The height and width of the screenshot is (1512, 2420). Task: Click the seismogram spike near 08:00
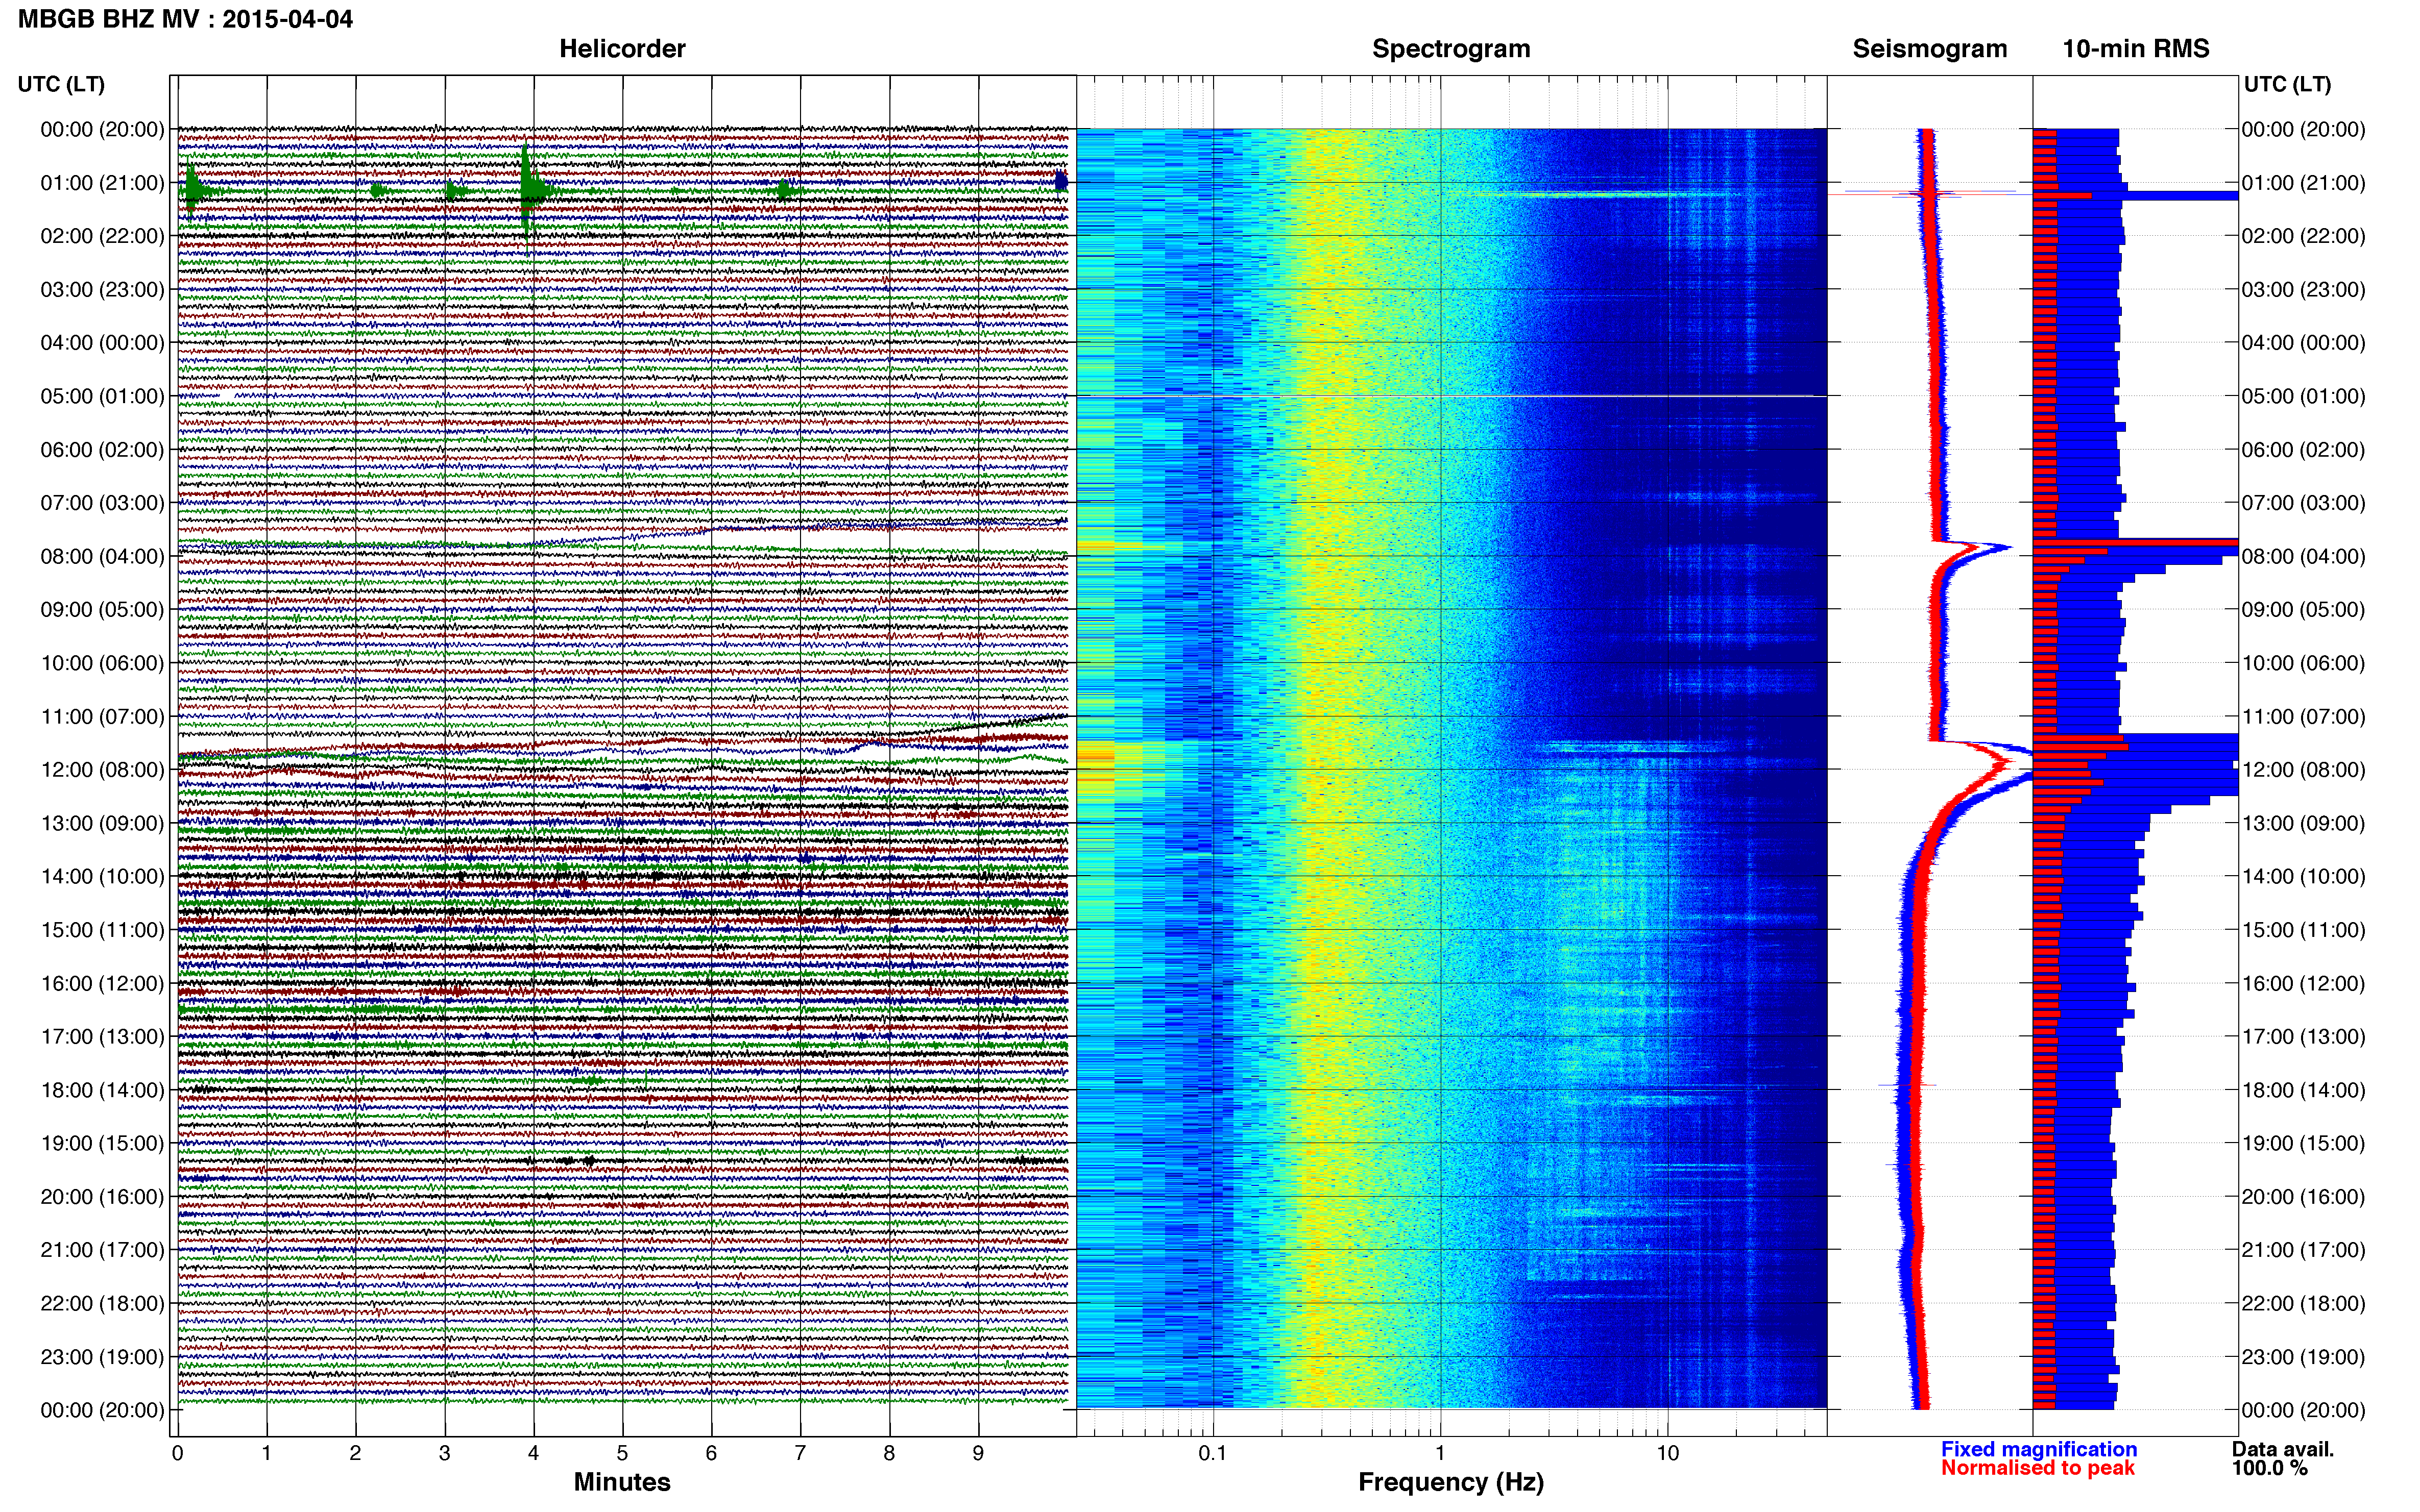[1976, 548]
